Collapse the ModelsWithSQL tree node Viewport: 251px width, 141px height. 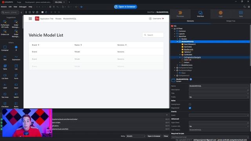[x=177, y=42]
